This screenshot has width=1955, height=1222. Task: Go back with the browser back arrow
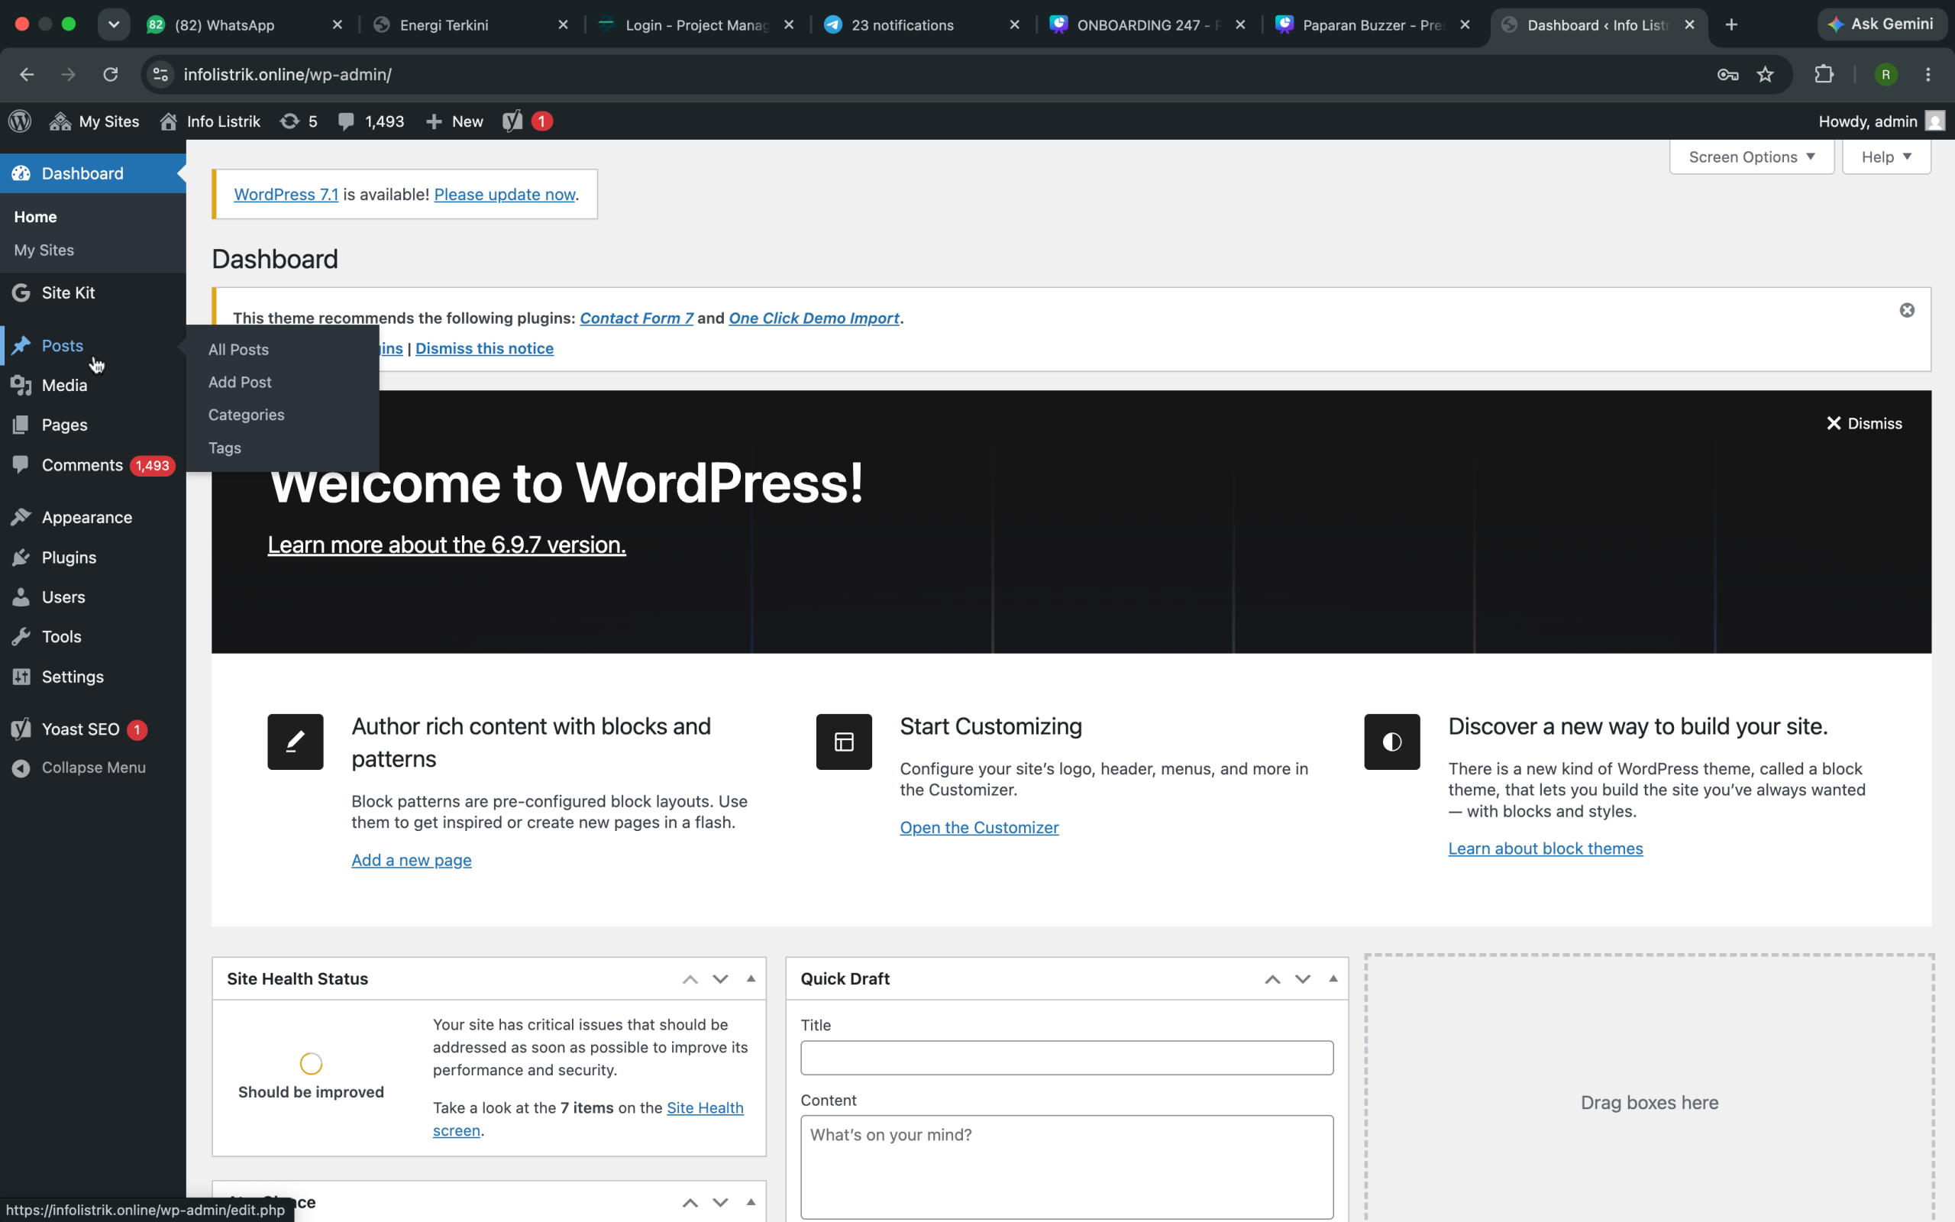(27, 74)
